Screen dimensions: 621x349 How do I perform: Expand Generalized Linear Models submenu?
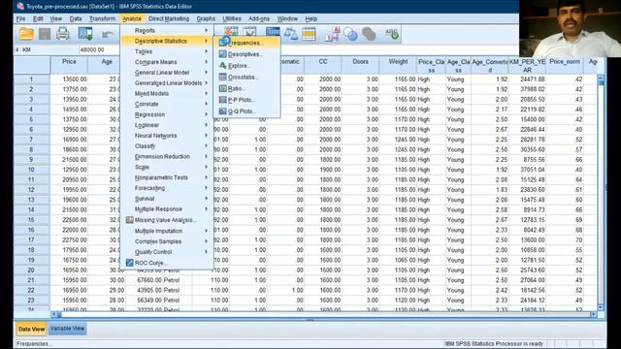pyautogui.click(x=167, y=83)
